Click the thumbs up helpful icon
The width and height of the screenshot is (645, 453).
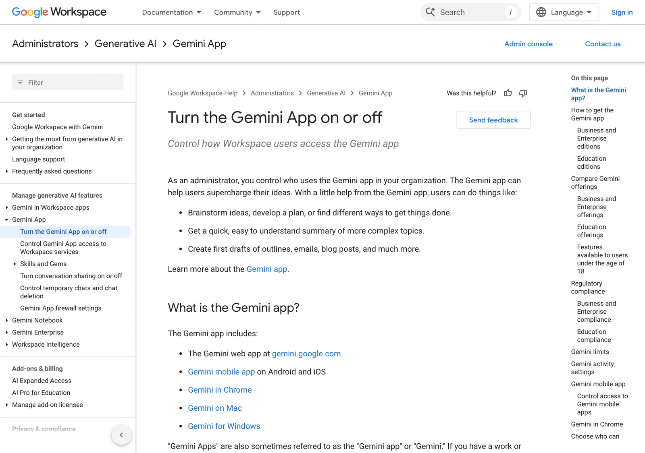[x=508, y=93]
